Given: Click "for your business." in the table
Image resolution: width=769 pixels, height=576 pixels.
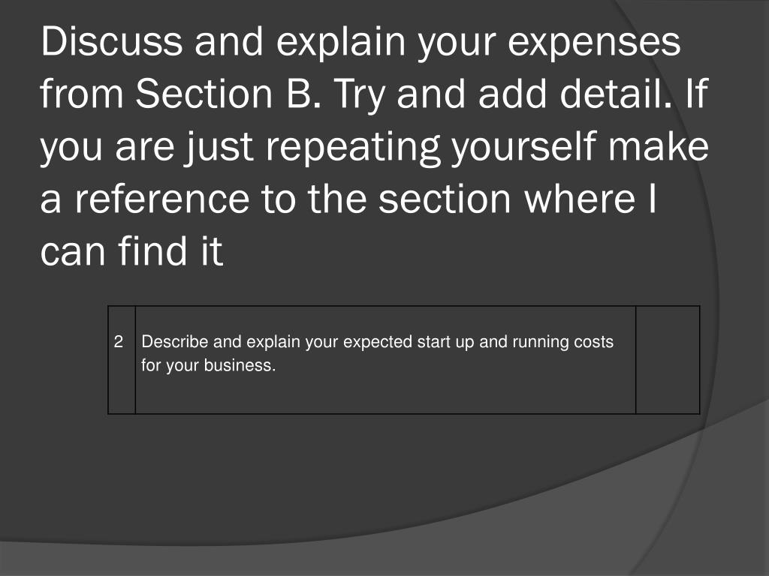Looking at the screenshot, I should [x=209, y=366].
